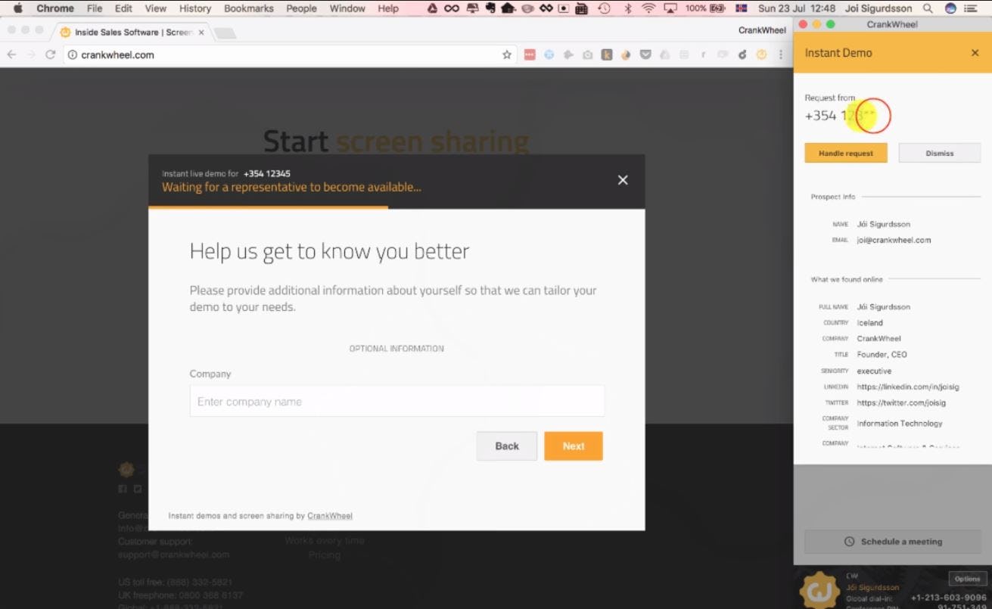Open the Bookmarks menu
992x609 pixels.
click(249, 8)
